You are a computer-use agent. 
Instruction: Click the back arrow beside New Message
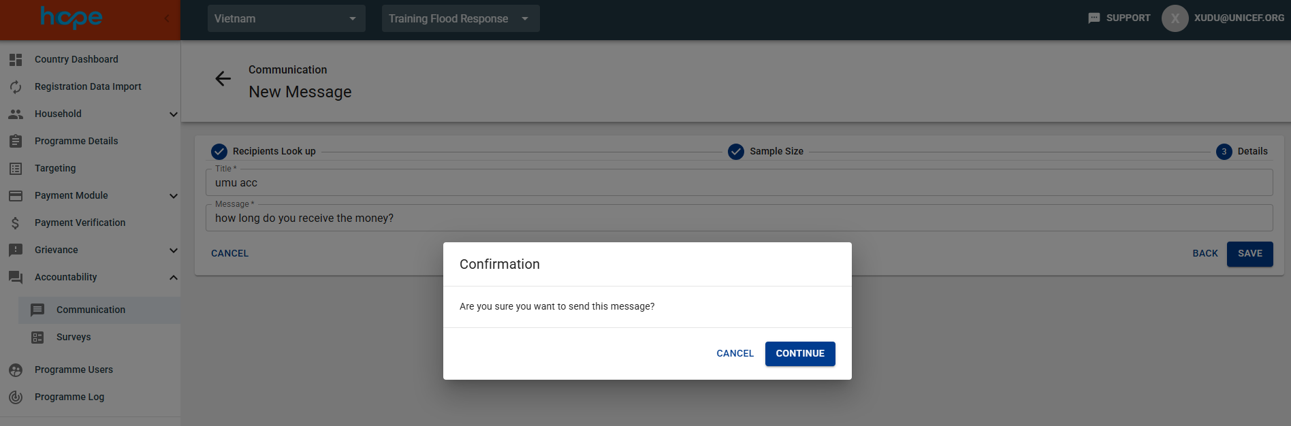[x=223, y=79]
